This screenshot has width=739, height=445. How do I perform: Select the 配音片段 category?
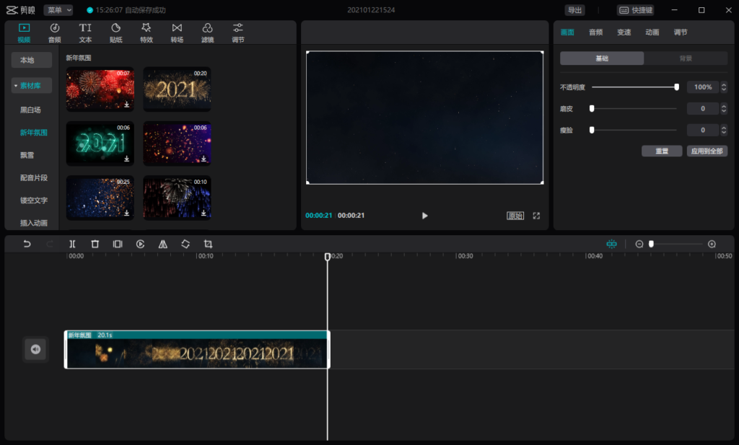(x=33, y=177)
